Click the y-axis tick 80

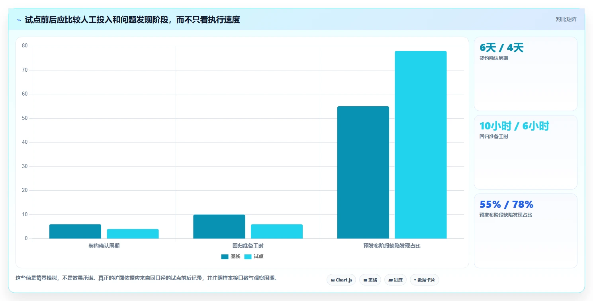tap(25, 46)
